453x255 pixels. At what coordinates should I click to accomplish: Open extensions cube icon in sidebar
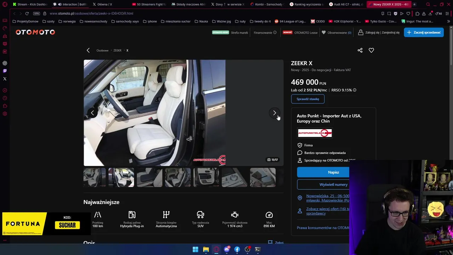coord(5,106)
